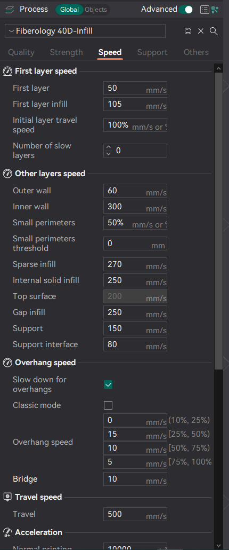Click the compare presets icon

click(x=215, y=10)
